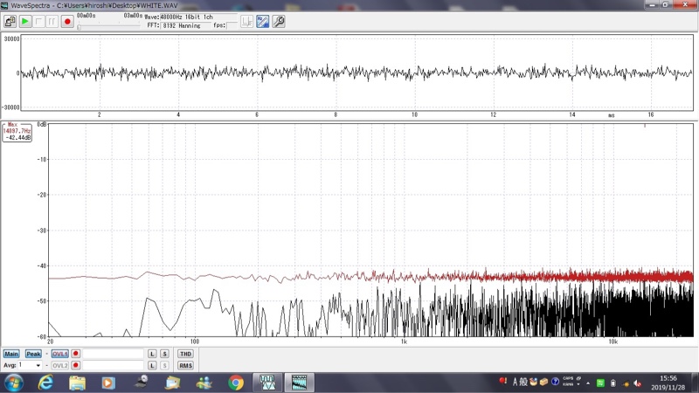Toggle the Peak hold display button

(33, 354)
